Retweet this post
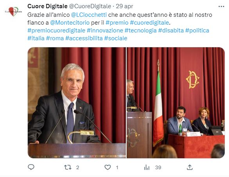229x177 pixels. click(x=68, y=167)
